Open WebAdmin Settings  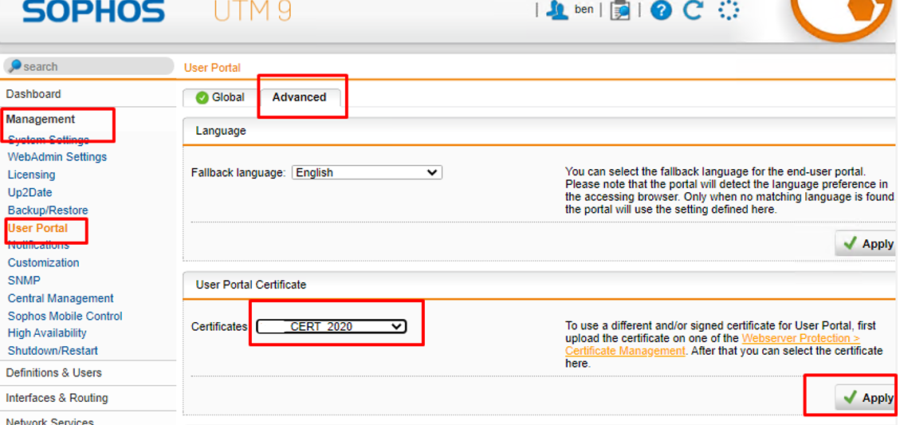[57, 157]
